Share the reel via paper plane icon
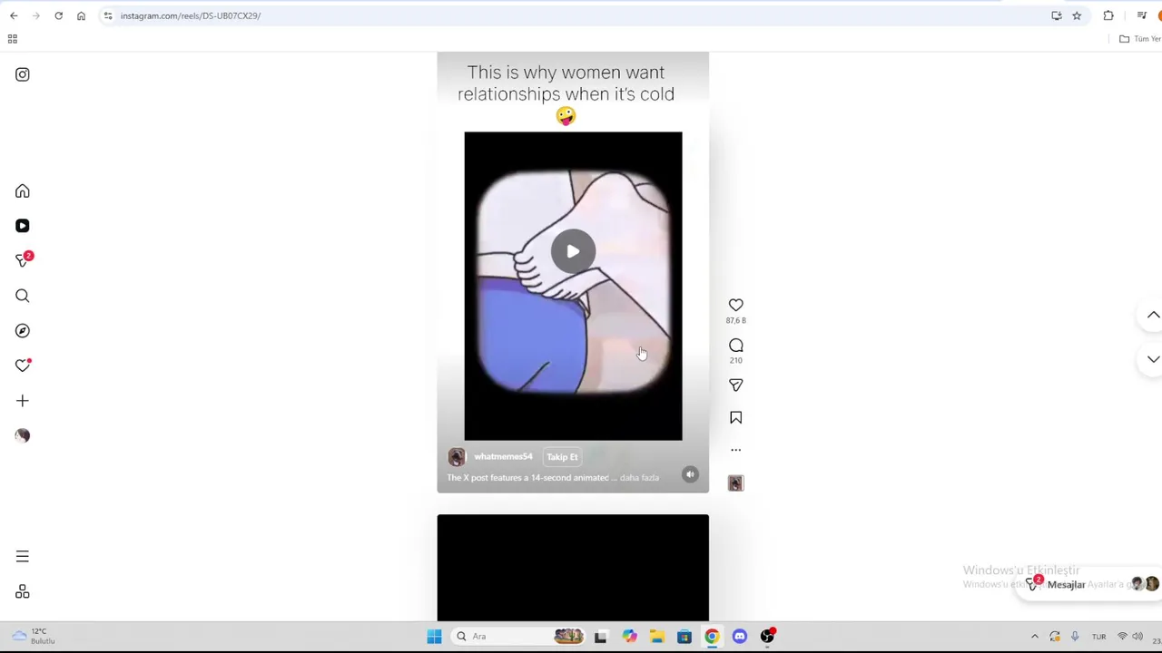The image size is (1162, 653). (x=736, y=385)
